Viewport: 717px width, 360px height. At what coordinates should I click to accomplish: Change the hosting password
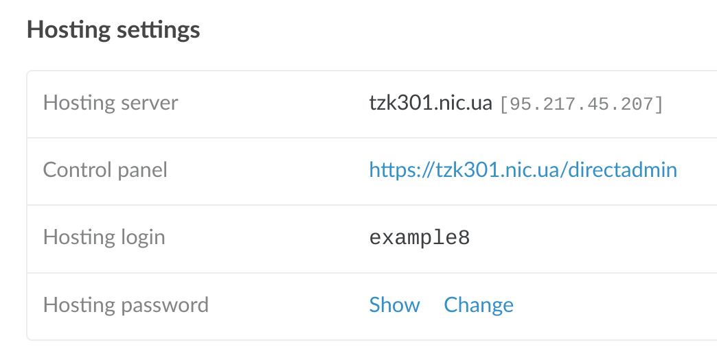click(x=479, y=305)
